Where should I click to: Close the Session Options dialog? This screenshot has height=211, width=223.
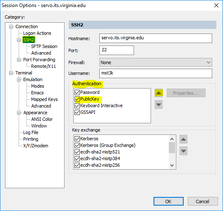[216, 5]
